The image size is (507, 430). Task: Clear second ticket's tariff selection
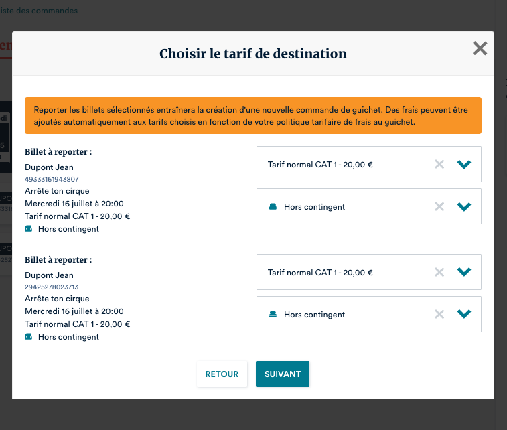point(439,272)
